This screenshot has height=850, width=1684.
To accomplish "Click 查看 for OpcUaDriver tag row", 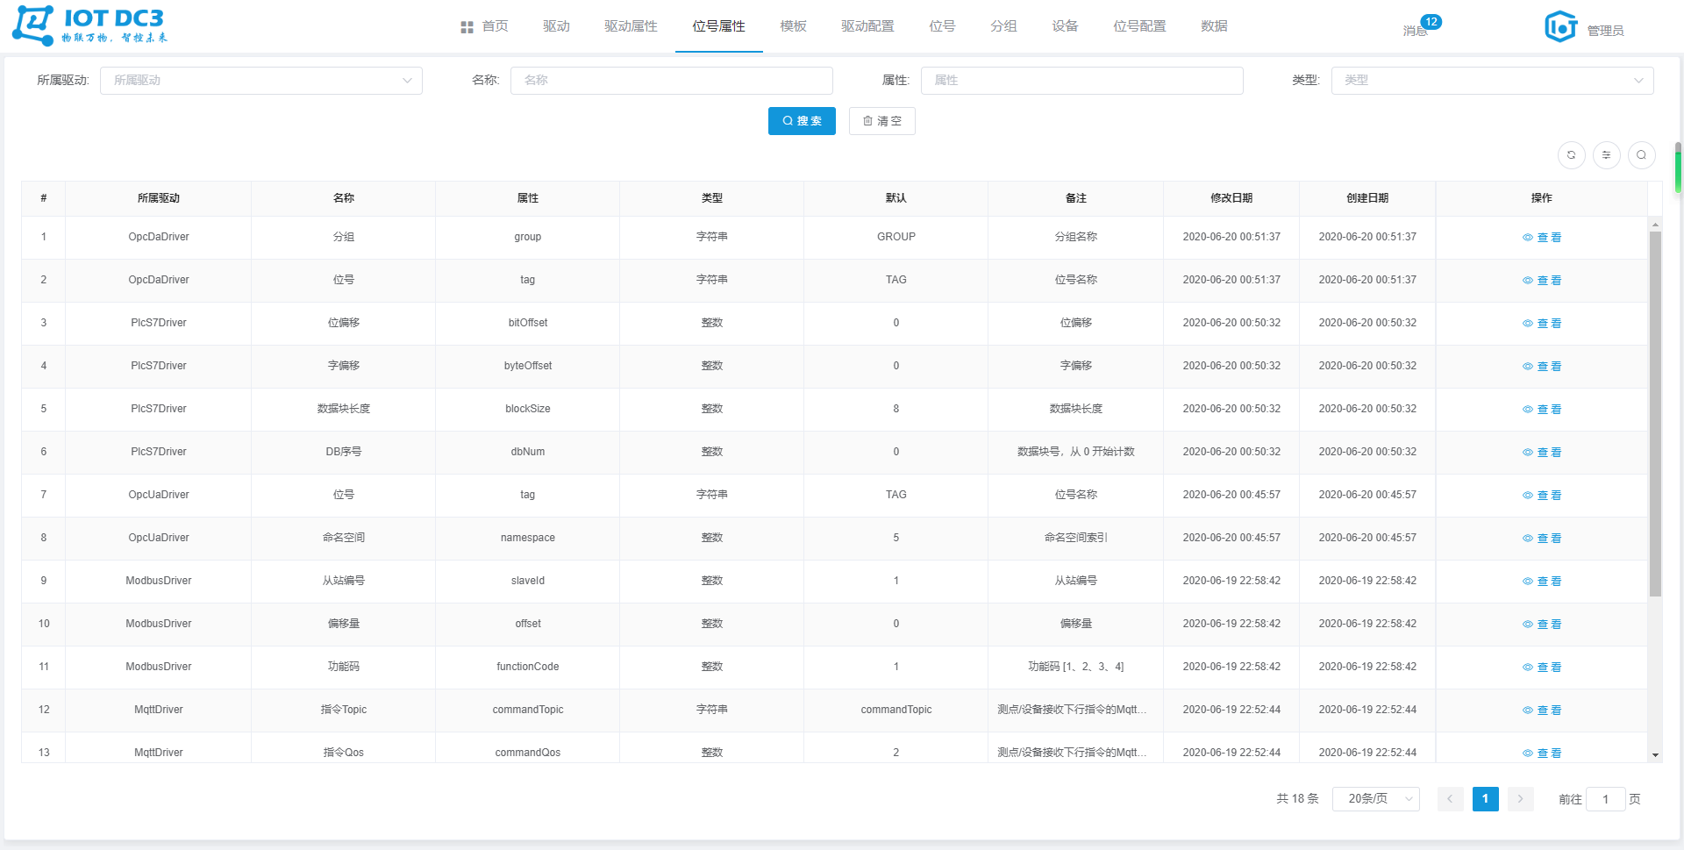I will (1542, 496).
